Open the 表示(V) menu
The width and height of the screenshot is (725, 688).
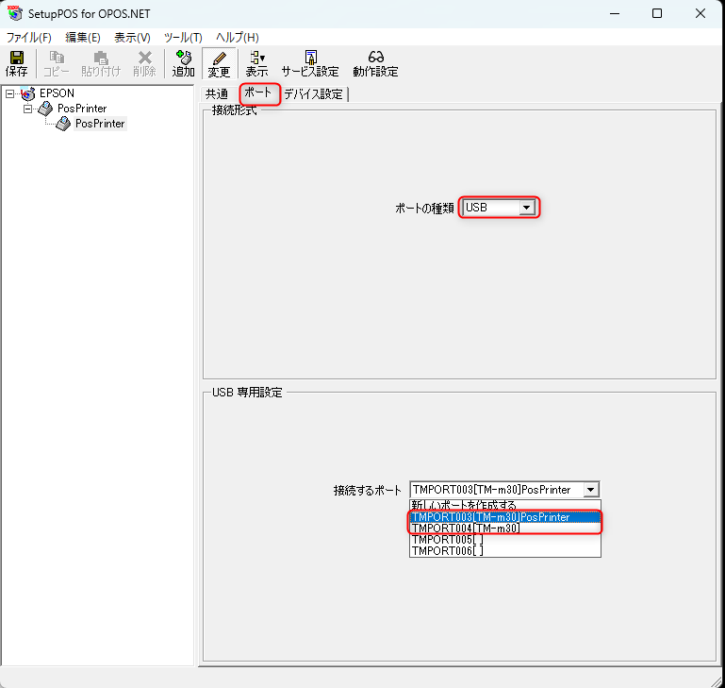132,38
